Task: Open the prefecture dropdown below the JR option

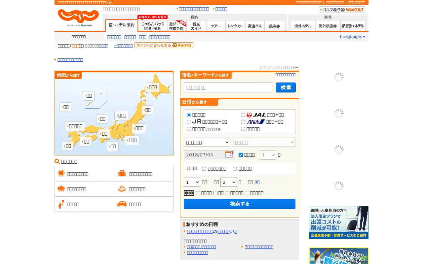Action: [207, 142]
